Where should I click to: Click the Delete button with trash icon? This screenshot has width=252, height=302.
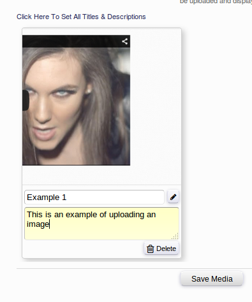tap(161, 248)
